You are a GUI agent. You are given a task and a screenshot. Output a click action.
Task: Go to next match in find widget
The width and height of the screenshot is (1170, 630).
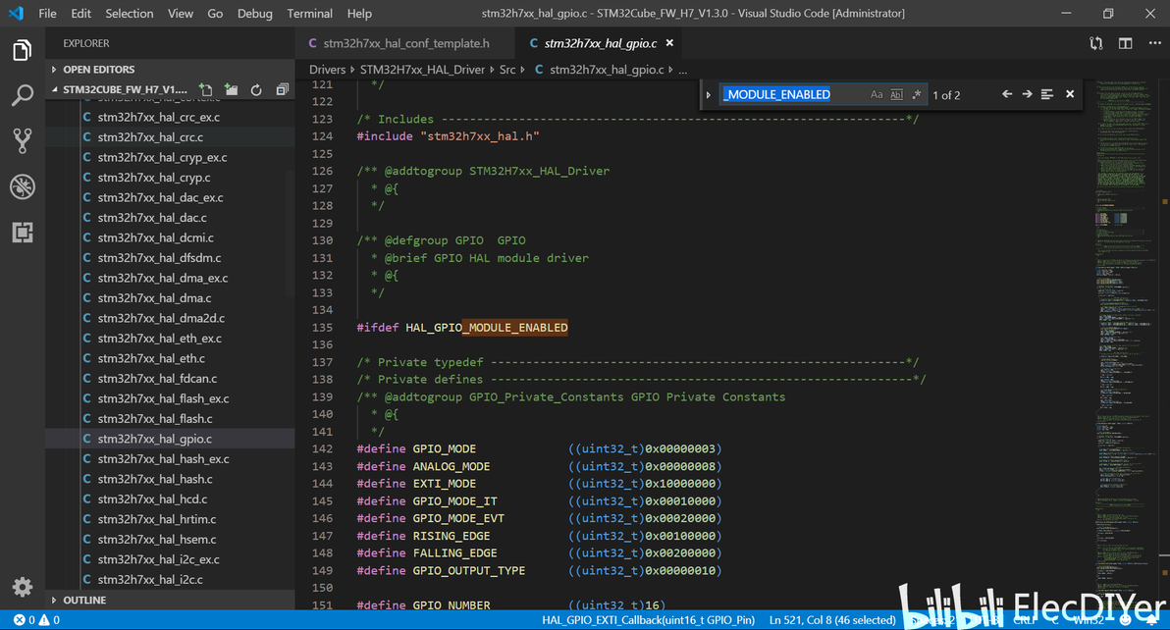point(1027,94)
